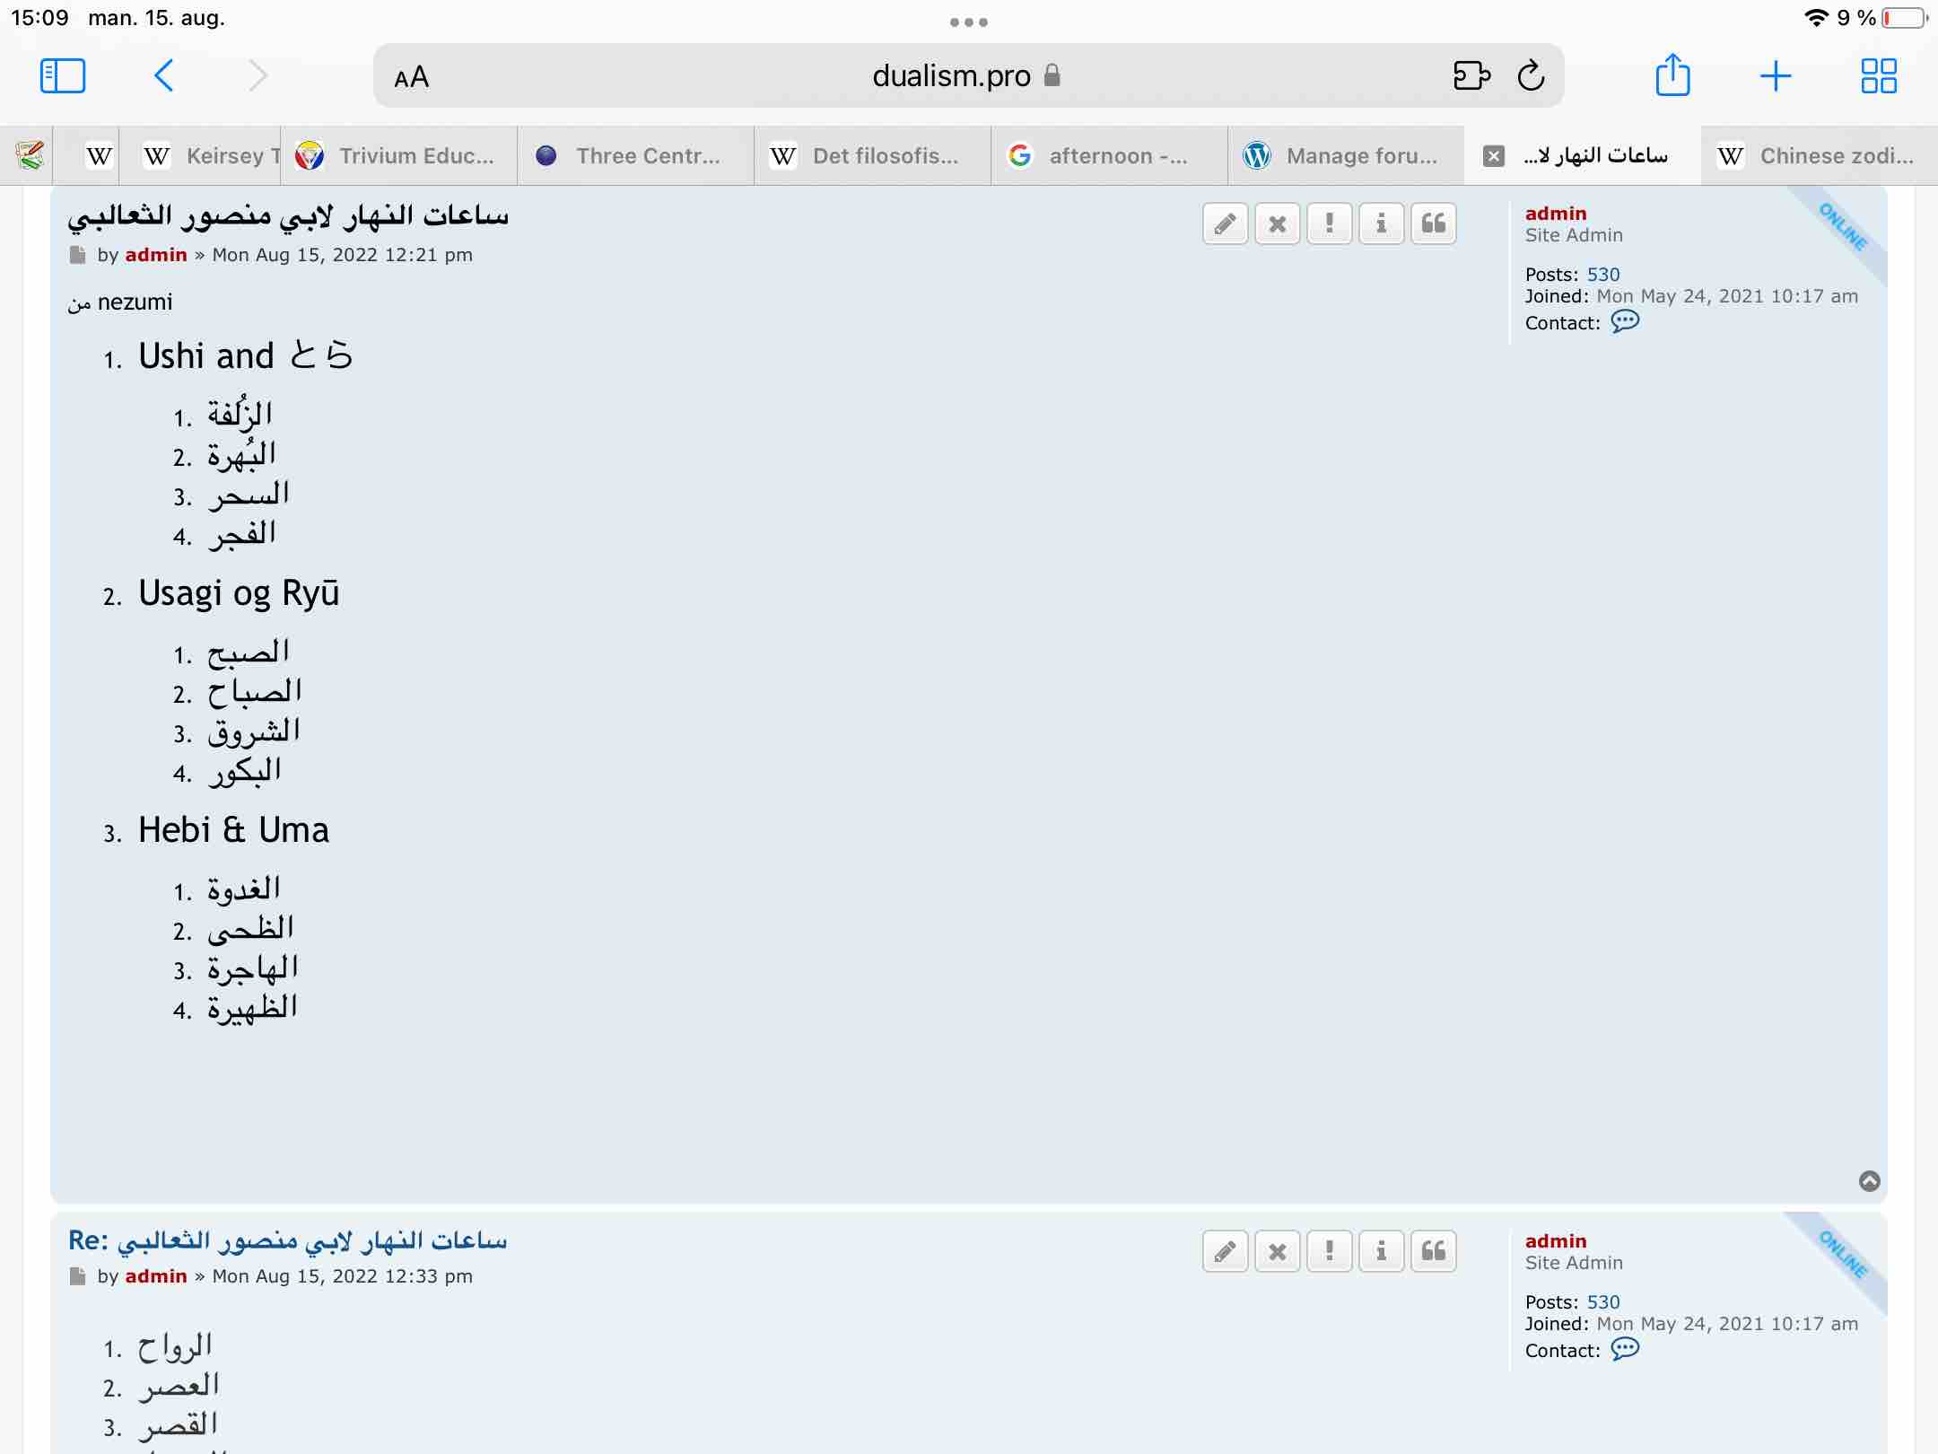Toggle the Safari sidebar panel

click(x=63, y=76)
